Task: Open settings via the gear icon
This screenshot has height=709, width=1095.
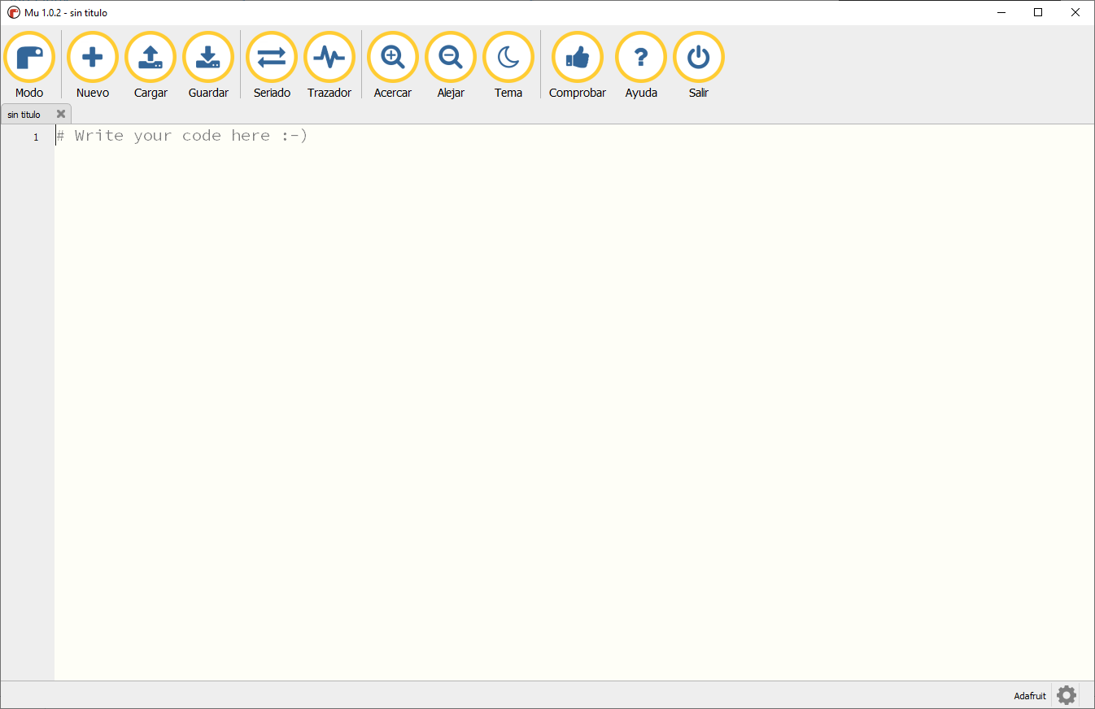Action: pos(1067,695)
